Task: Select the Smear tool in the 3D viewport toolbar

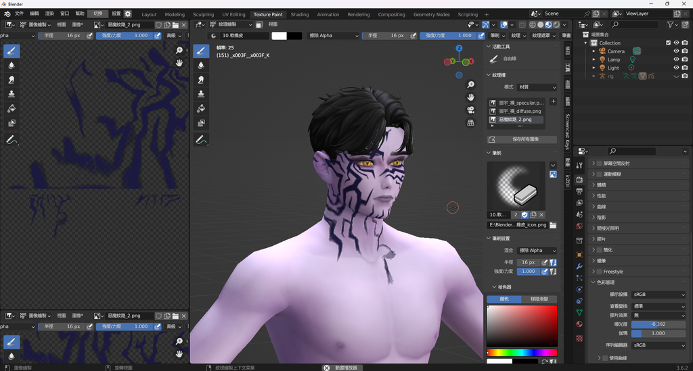Action: (201, 80)
